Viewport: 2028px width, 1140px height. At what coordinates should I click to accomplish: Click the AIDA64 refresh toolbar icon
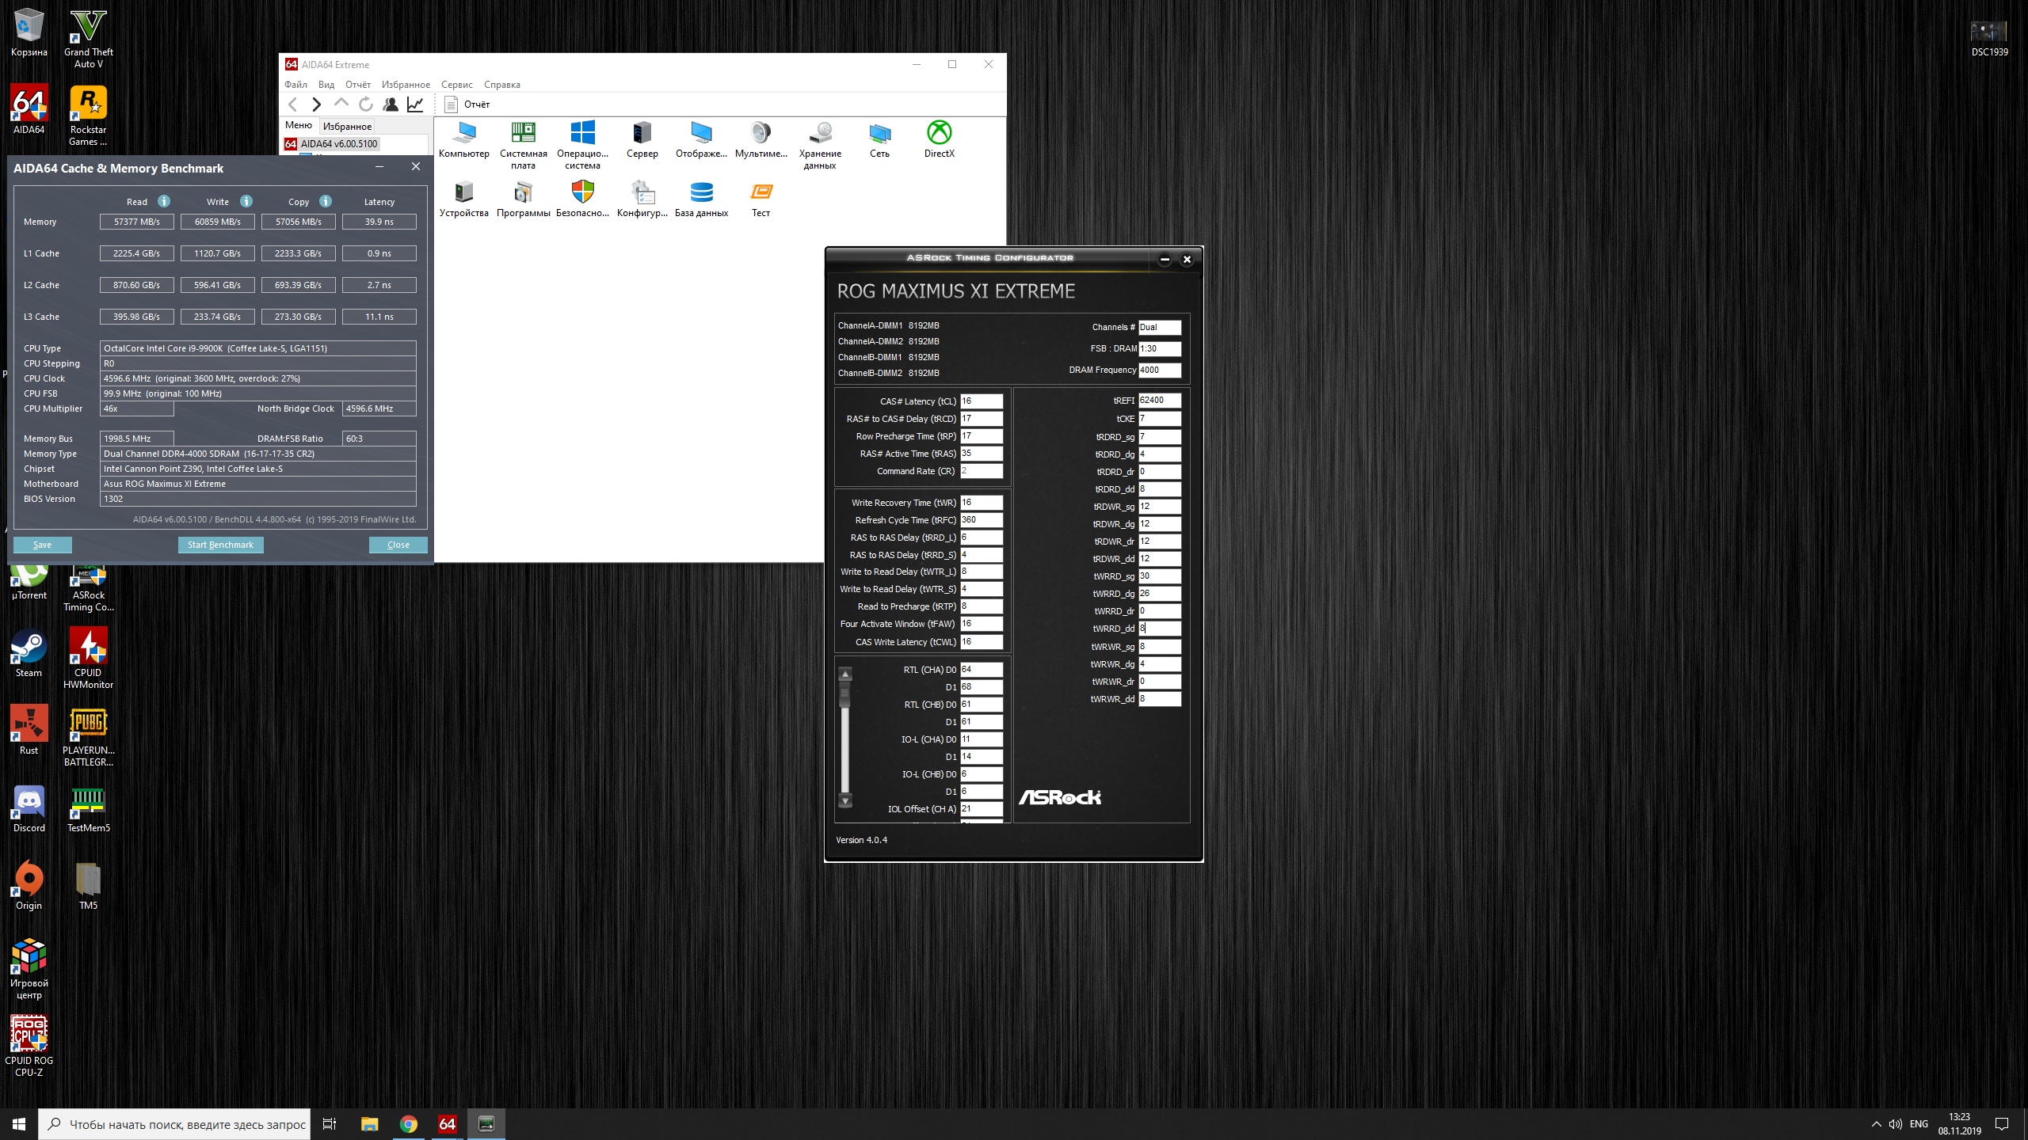pyautogui.click(x=365, y=104)
